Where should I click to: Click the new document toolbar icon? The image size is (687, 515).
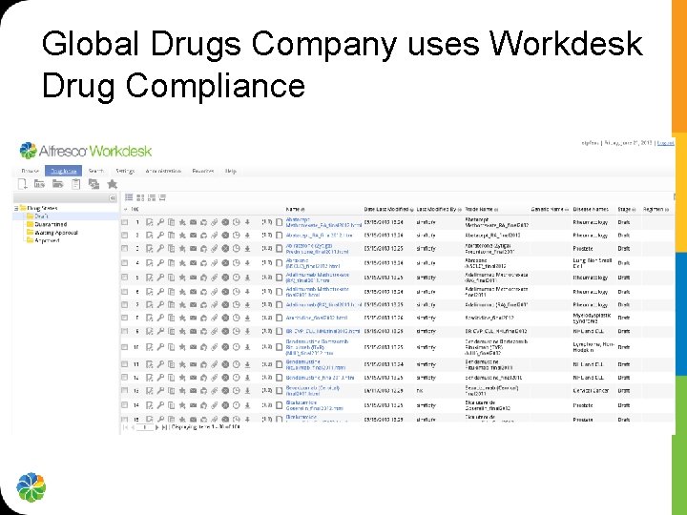click(22, 184)
